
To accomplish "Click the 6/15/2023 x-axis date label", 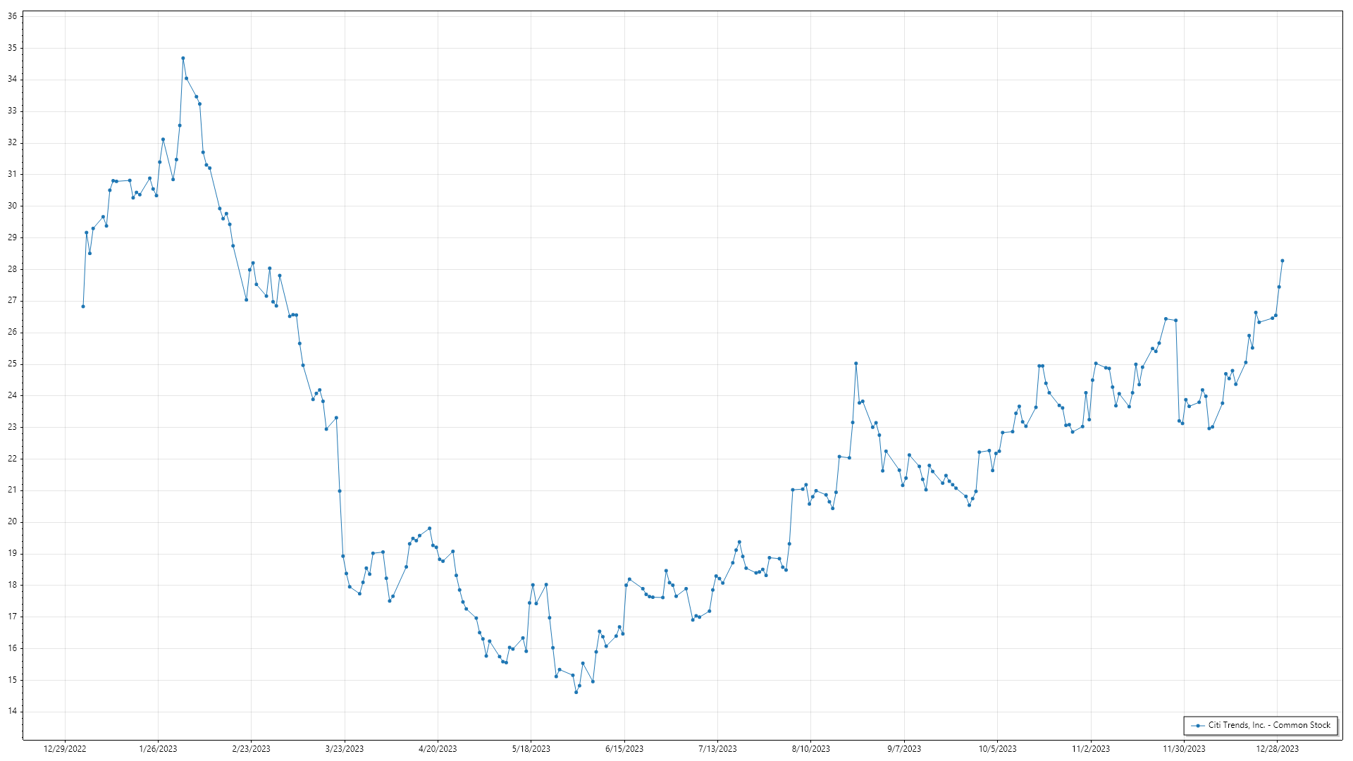I will [624, 749].
